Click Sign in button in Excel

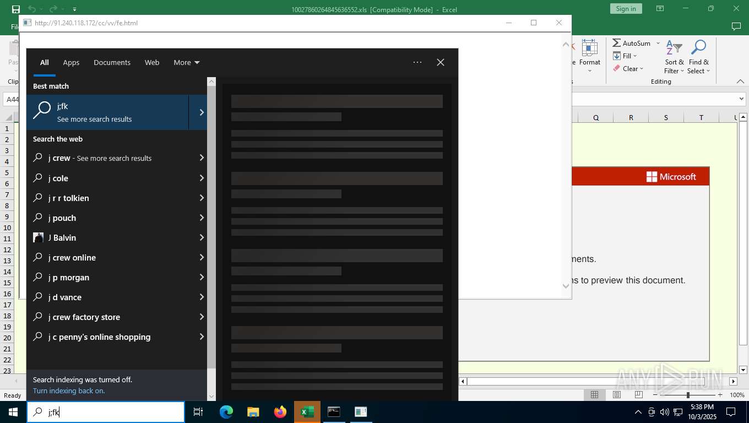[626, 9]
